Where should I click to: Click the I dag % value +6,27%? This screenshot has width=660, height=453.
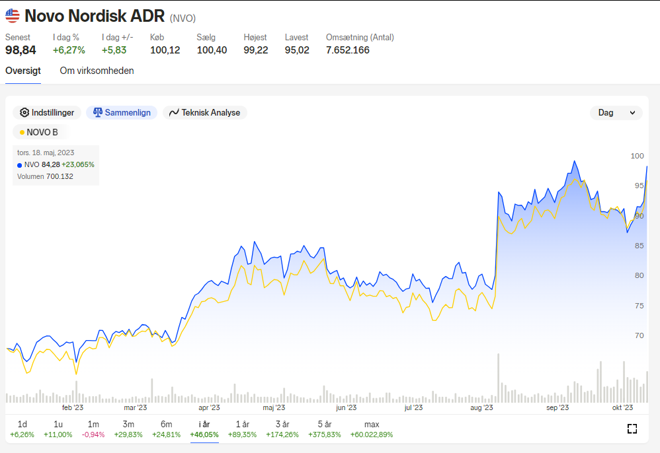tap(69, 50)
